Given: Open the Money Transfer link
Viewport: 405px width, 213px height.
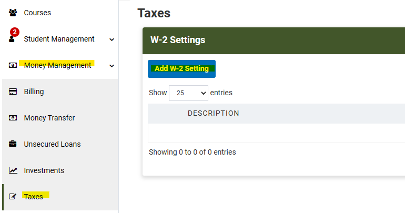Looking at the screenshot, I should [49, 118].
